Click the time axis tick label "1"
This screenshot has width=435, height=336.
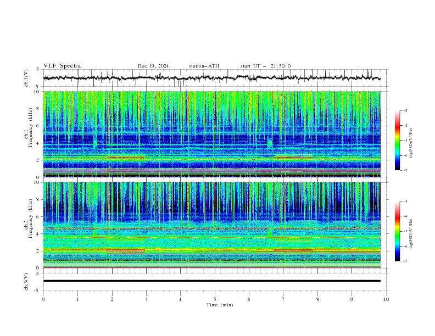click(77, 299)
